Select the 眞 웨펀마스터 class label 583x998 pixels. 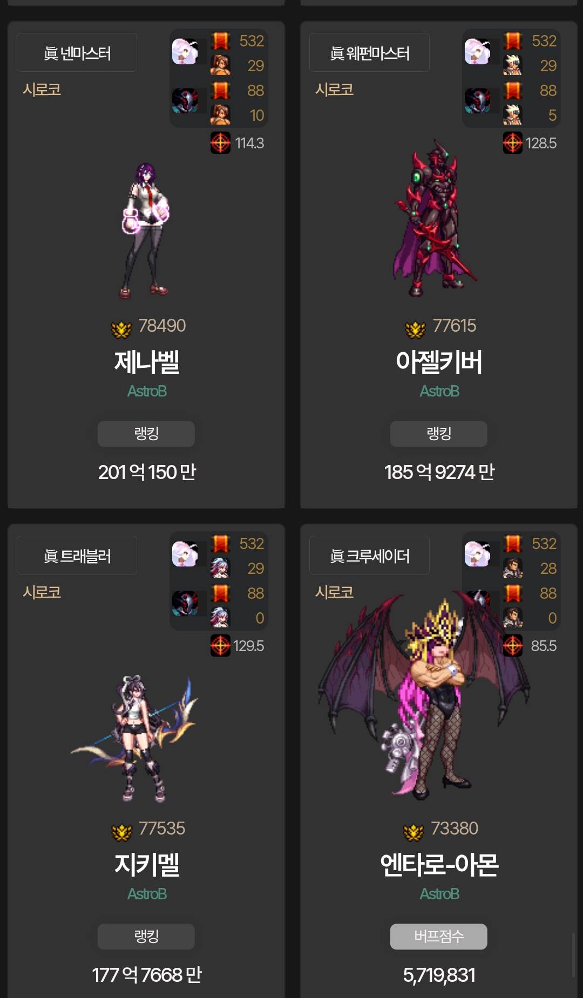click(369, 53)
